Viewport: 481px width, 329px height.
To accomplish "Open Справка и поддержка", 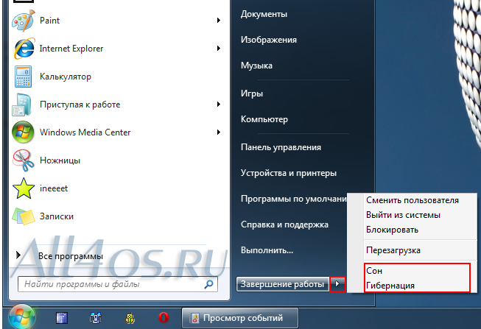I will 284,224.
